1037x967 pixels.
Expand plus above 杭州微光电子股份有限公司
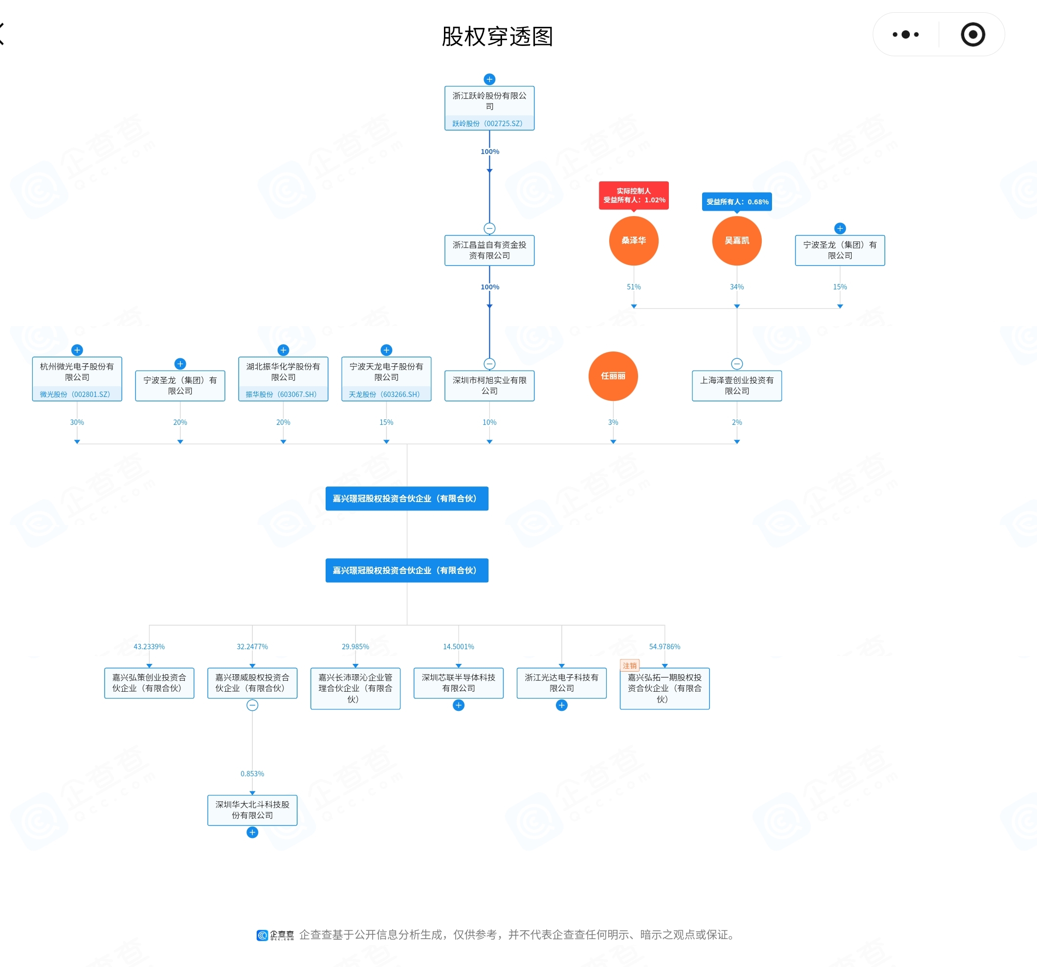(x=77, y=350)
